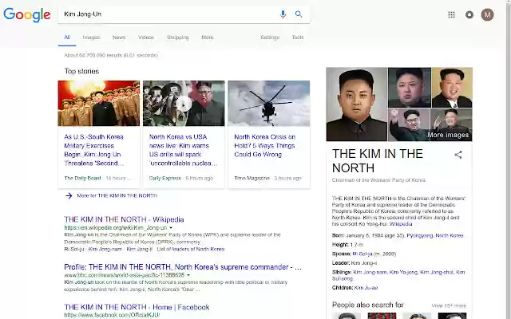Open the Google apps grid
Viewport: 511px width, 319px height.
pyautogui.click(x=451, y=14)
